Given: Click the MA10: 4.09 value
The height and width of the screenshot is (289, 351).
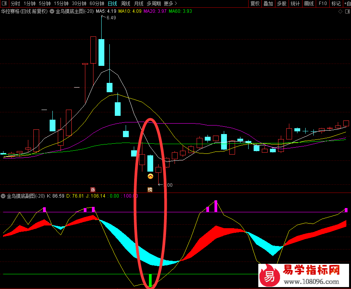Looking at the screenshot, I should coord(130,11).
